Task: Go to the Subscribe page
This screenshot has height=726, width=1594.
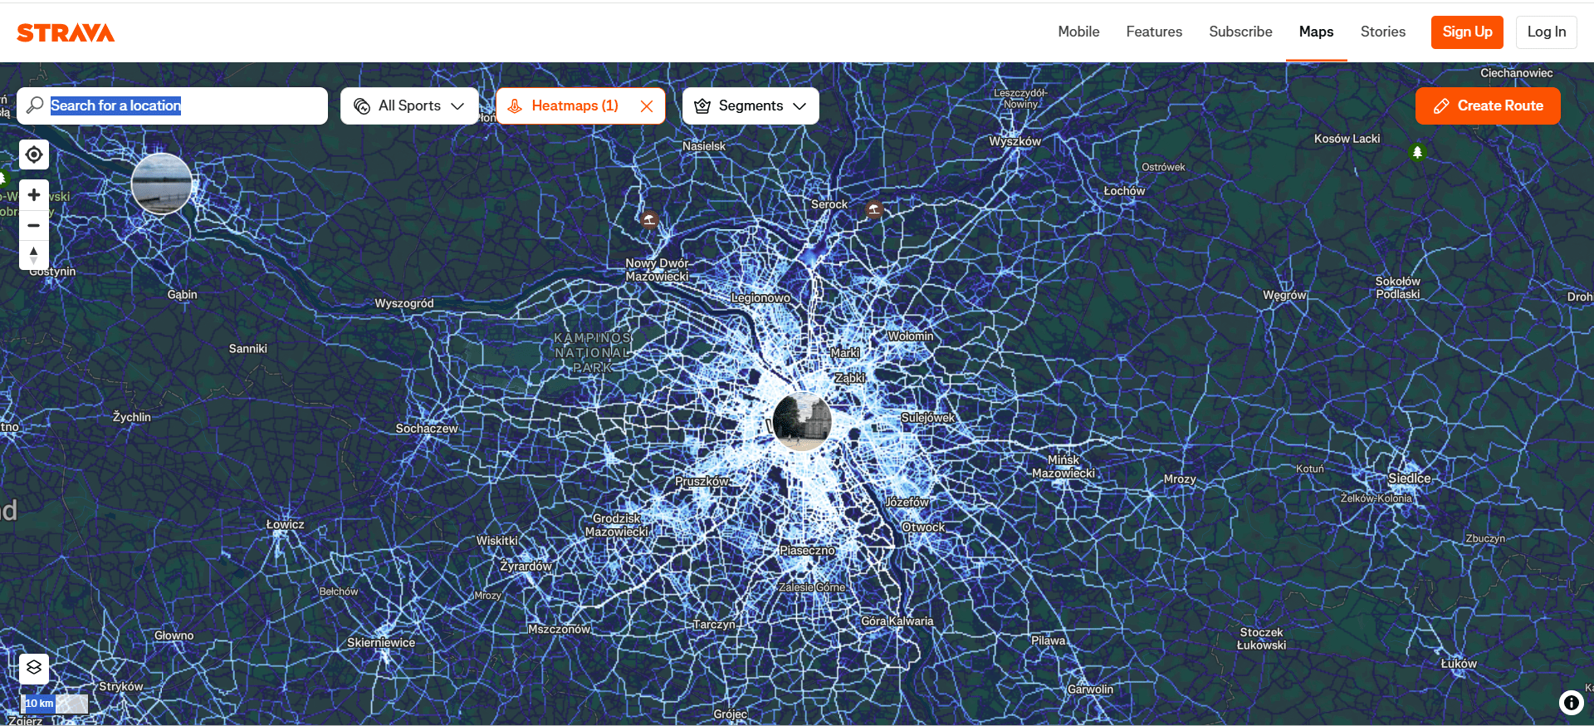Action: 1240,32
